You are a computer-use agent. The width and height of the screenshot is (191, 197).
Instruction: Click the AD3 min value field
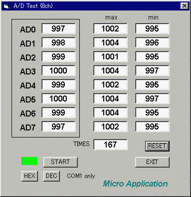click(152, 70)
